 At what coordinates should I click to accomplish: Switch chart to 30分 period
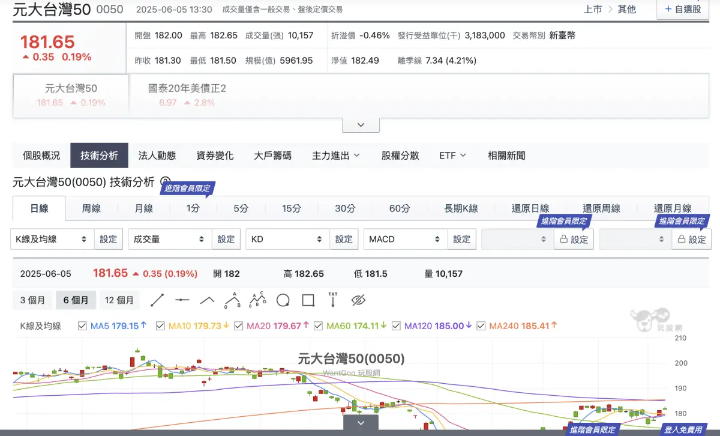(345, 208)
